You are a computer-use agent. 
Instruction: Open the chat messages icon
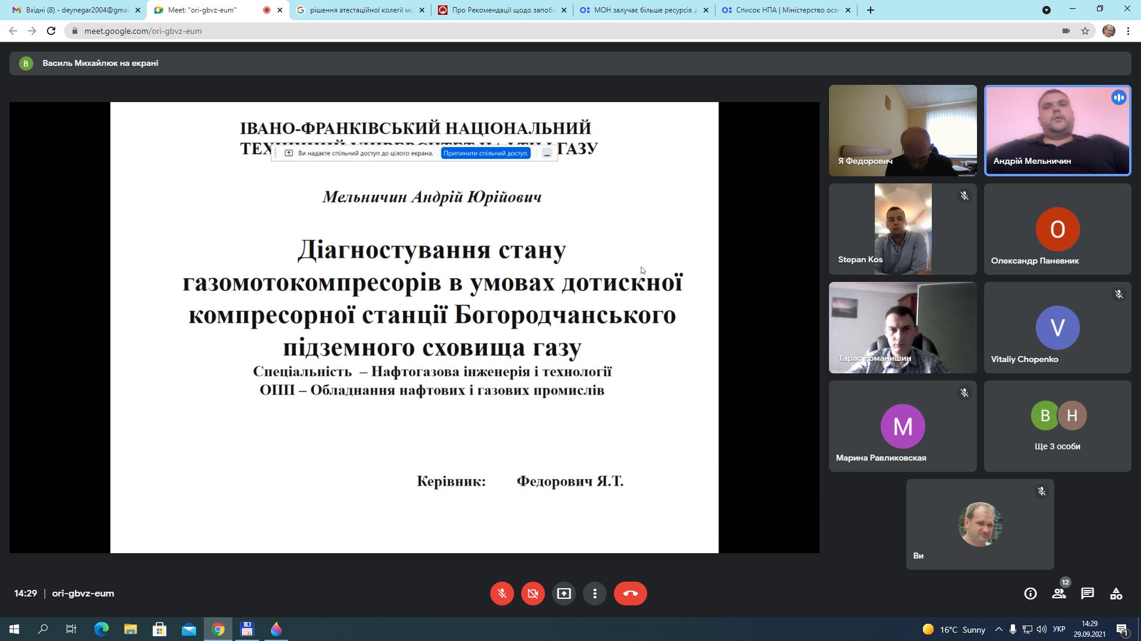[1087, 594]
